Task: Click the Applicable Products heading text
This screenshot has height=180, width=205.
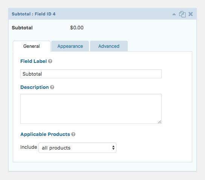Action: [45, 134]
